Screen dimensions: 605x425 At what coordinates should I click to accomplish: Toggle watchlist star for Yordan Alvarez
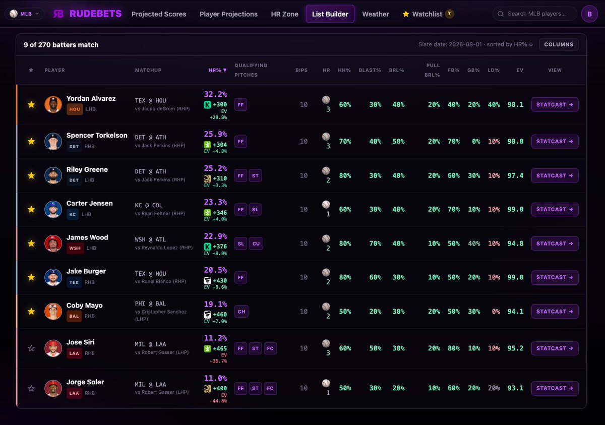[31, 104]
